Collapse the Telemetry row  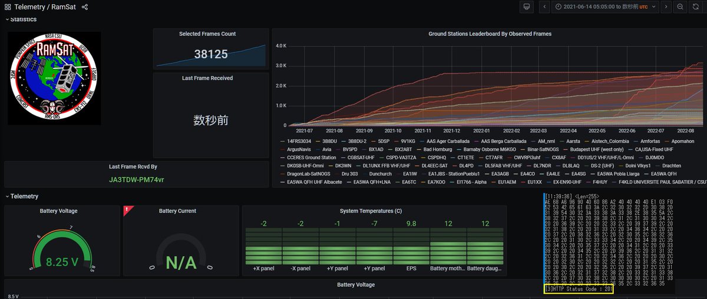22,196
